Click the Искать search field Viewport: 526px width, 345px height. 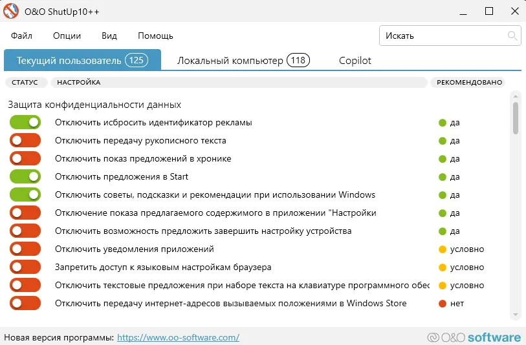tap(443, 36)
